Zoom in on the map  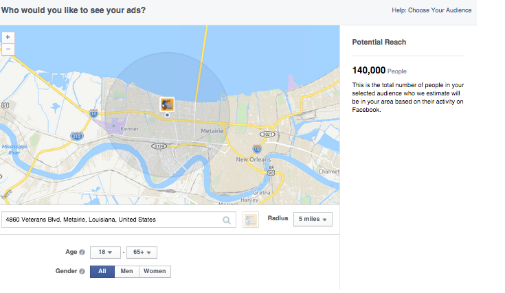(x=8, y=37)
